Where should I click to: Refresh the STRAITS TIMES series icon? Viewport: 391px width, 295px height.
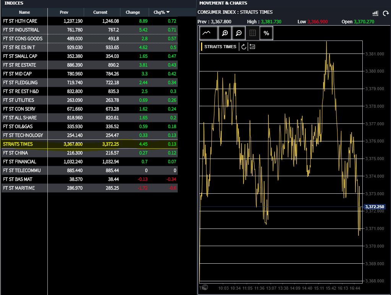tap(243, 47)
